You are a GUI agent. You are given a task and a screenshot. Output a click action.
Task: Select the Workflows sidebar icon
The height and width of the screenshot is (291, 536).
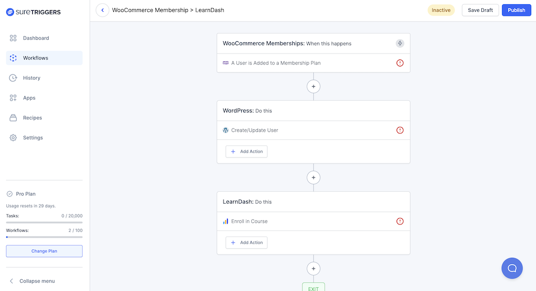[13, 58]
